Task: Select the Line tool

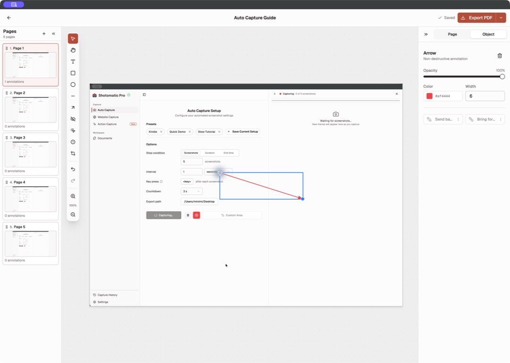Action: click(73, 96)
